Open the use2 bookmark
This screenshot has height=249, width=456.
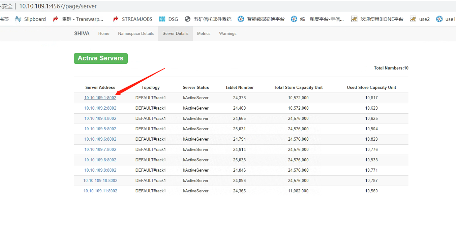coord(420,19)
